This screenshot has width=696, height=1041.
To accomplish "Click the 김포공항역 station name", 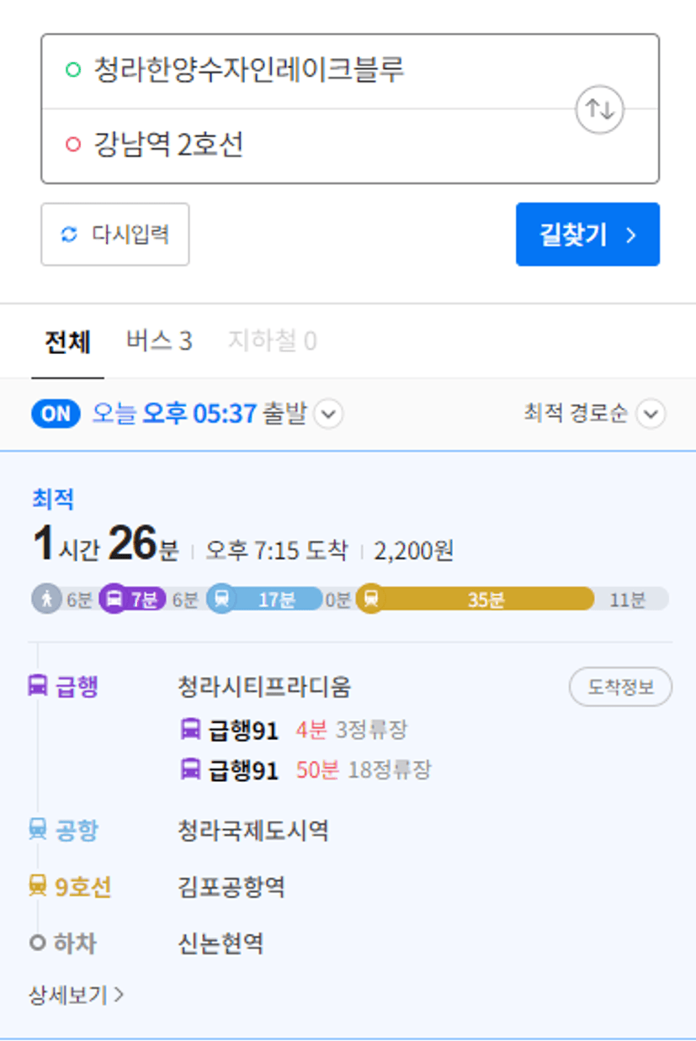I will coord(231,887).
